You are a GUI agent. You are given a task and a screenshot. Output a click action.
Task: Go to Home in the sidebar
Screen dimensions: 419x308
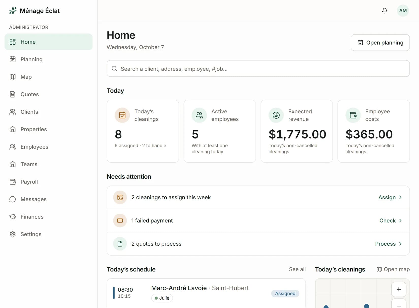tap(49, 42)
